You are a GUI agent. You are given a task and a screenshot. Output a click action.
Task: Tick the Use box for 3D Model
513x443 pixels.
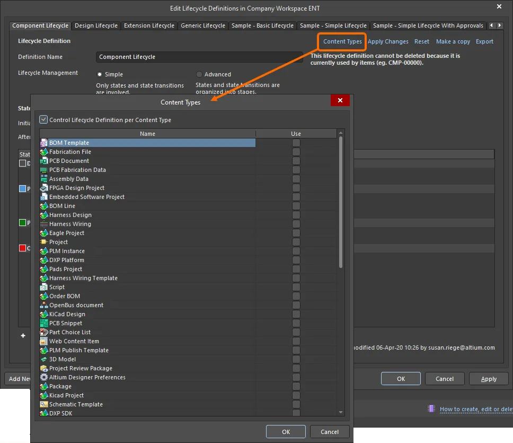pyautogui.click(x=296, y=359)
